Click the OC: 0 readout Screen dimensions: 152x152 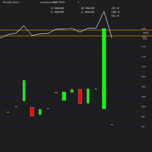[115, 8]
